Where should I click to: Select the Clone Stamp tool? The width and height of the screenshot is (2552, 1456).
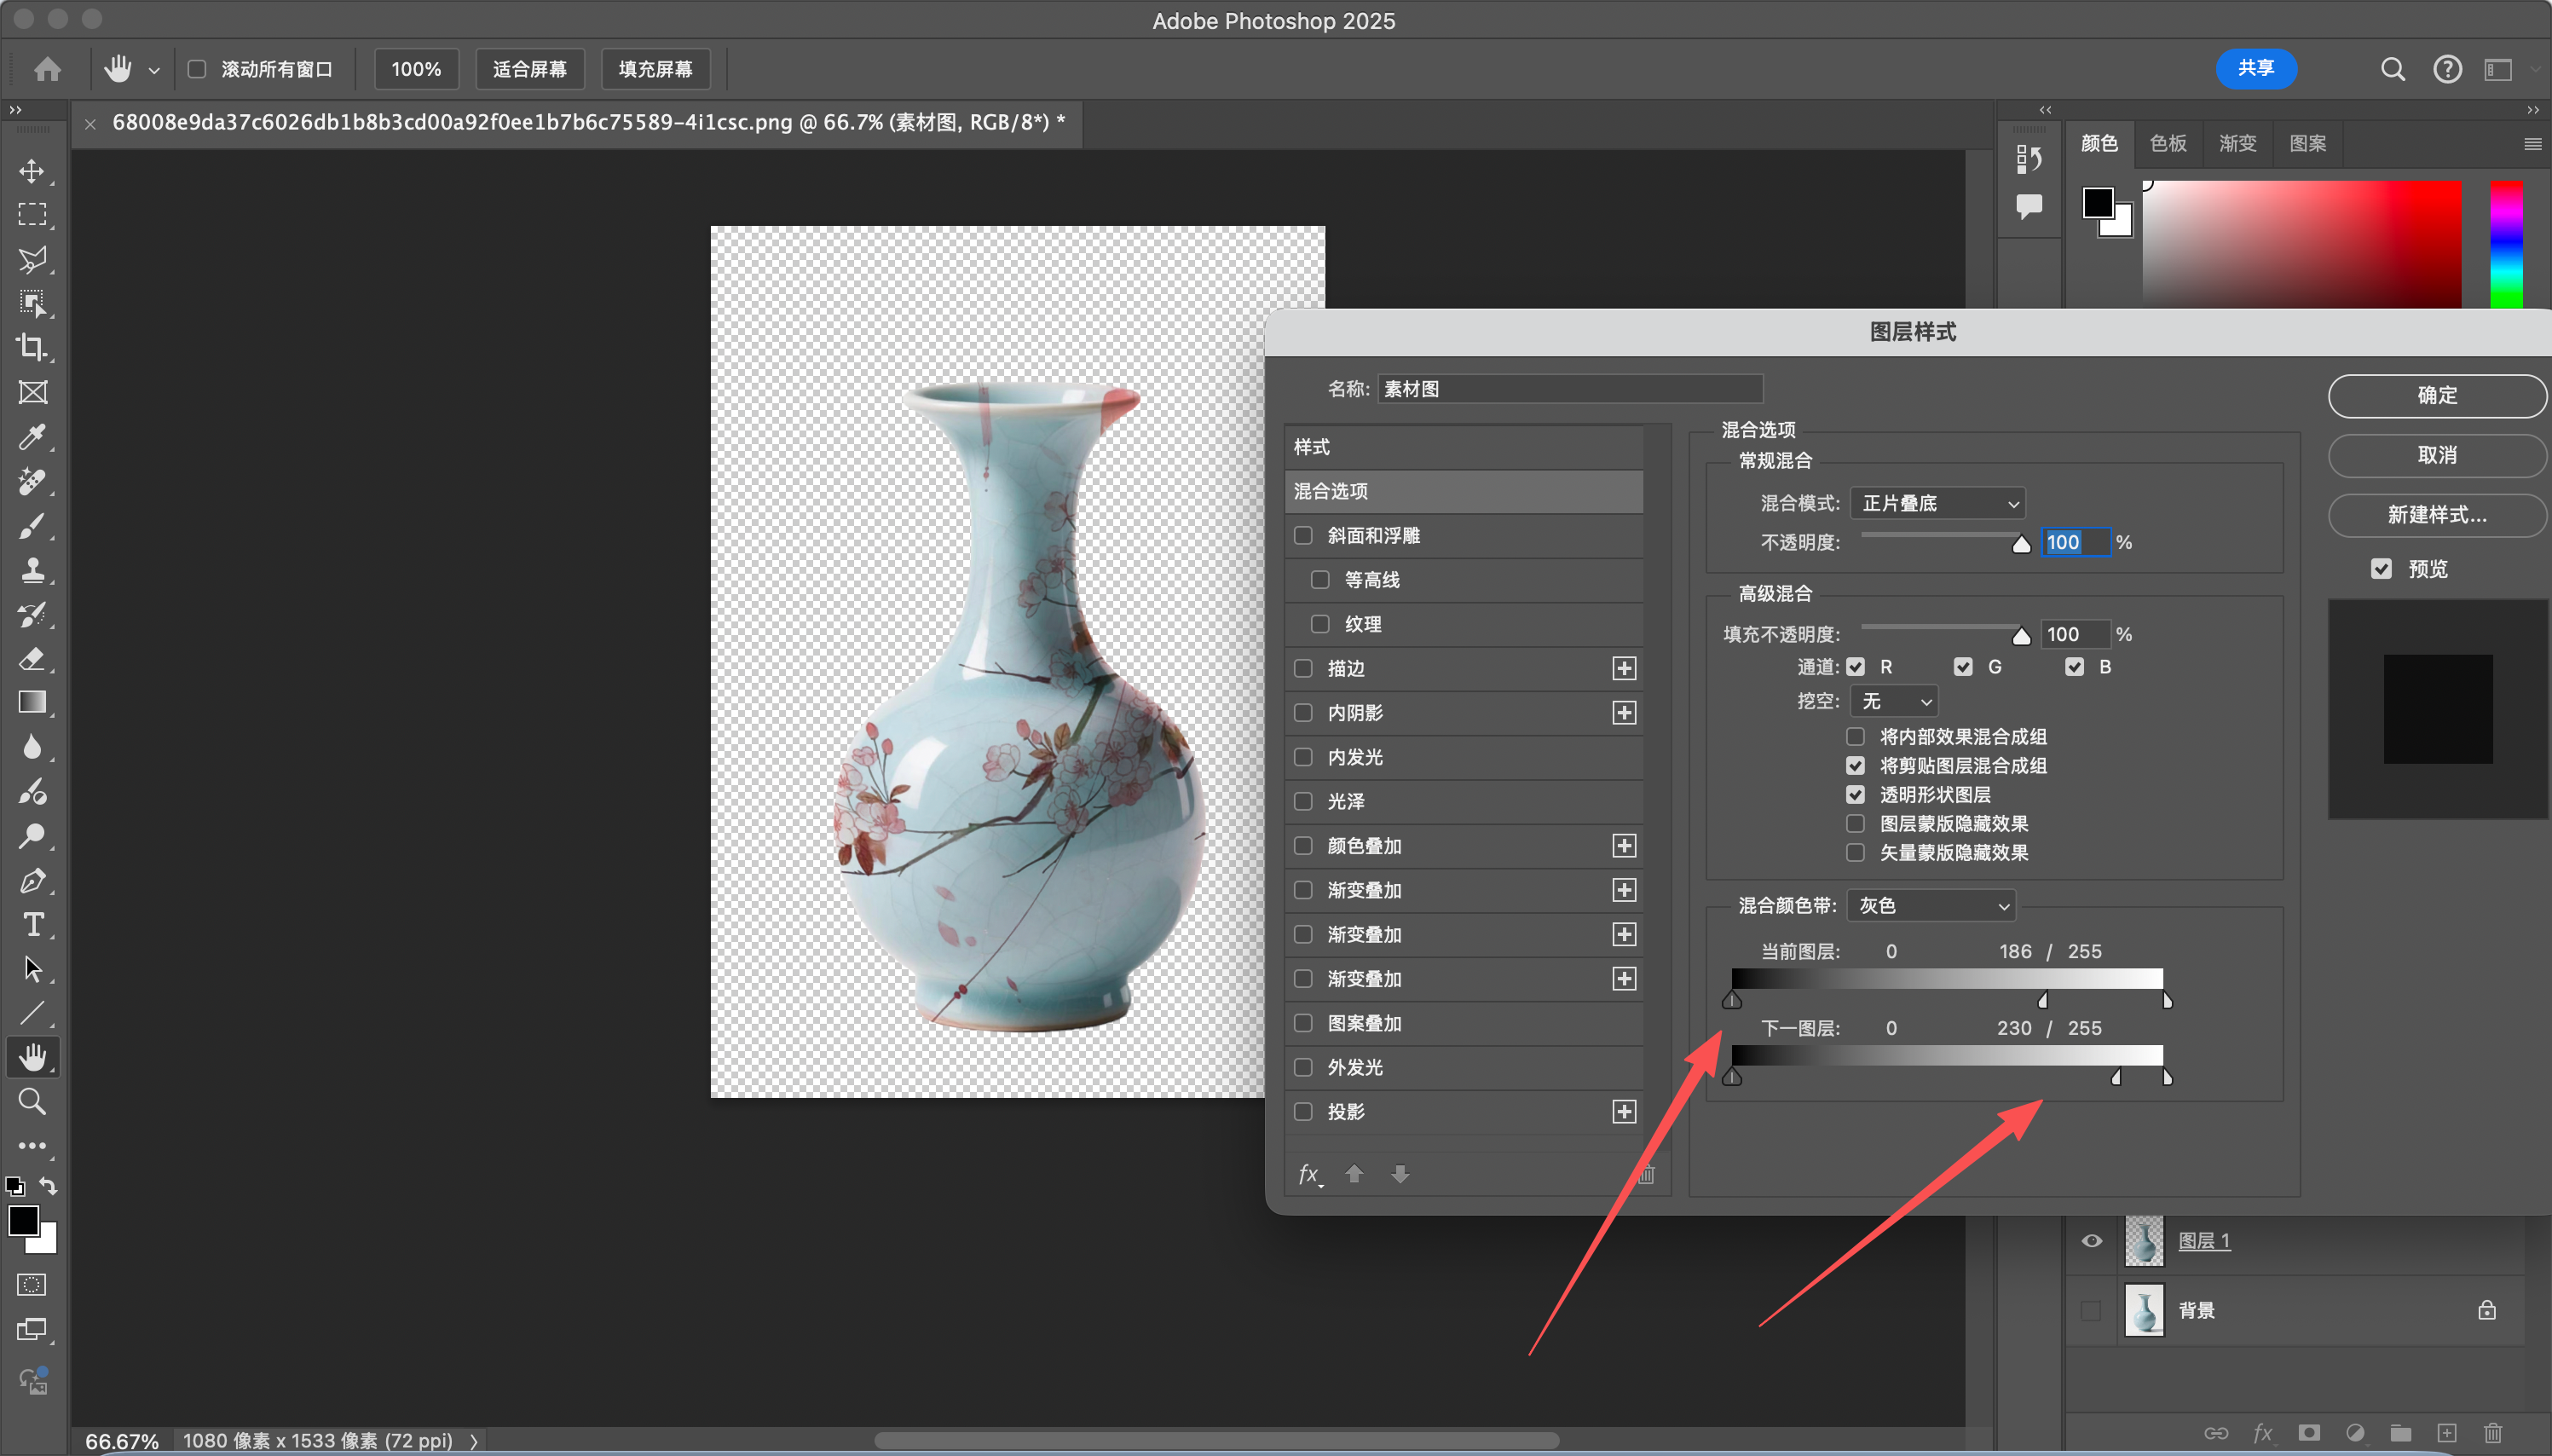click(32, 569)
